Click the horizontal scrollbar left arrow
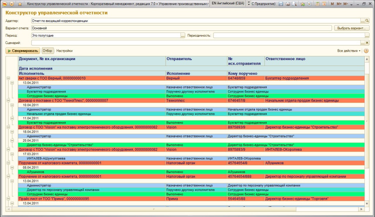 8,209
